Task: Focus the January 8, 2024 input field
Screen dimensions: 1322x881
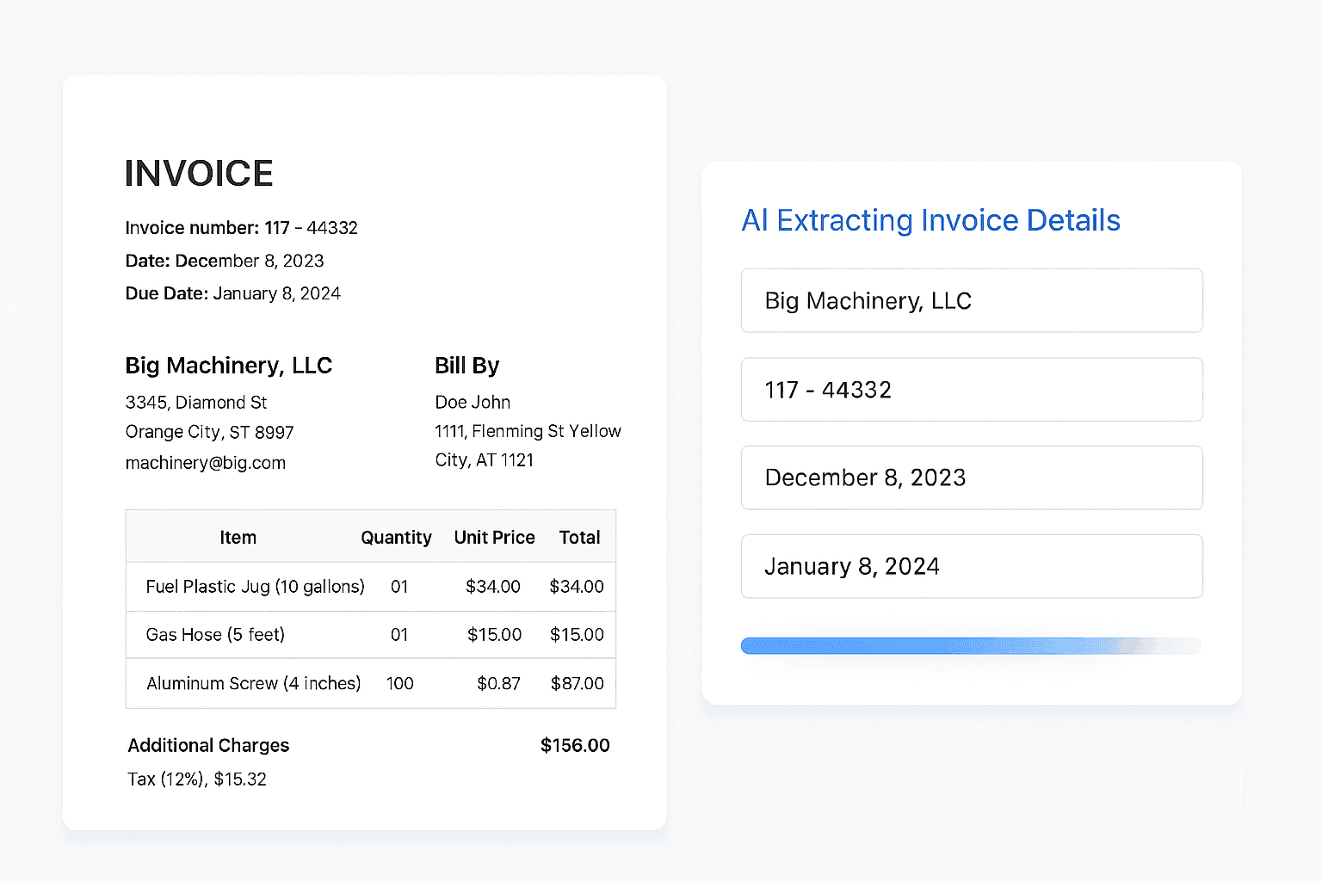Action: [x=971, y=566]
